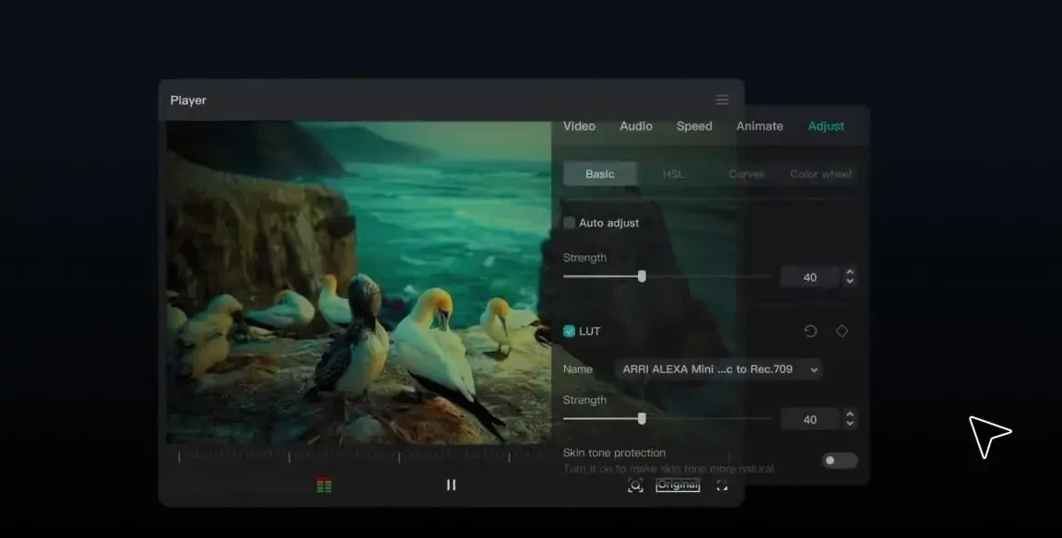Select the Basic sub-tab
Image resolution: width=1062 pixels, height=538 pixels.
[x=600, y=174]
